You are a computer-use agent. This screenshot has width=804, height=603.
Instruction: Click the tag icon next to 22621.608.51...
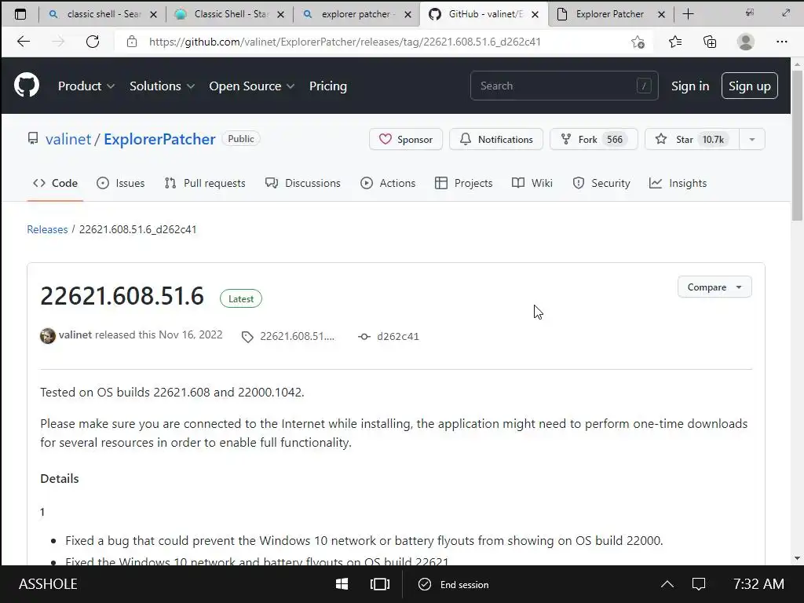click(247, 337)
